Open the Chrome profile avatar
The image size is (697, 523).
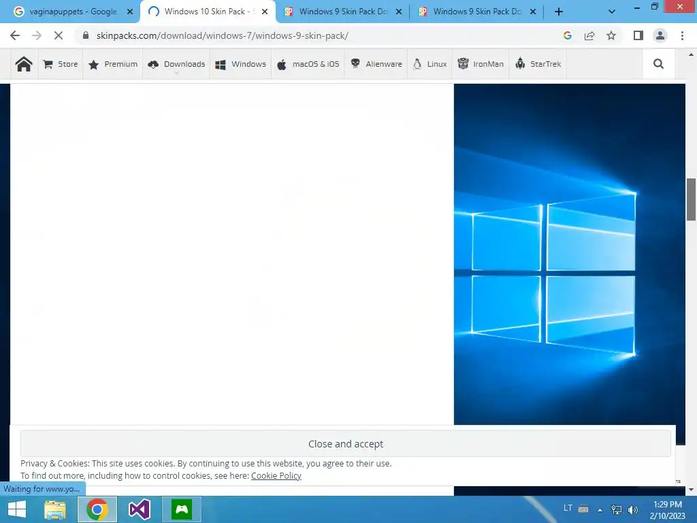tap(660, 35)
